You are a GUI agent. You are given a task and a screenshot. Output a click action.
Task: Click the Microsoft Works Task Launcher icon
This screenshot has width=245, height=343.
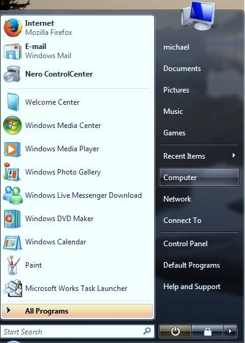tap(13, 288)
